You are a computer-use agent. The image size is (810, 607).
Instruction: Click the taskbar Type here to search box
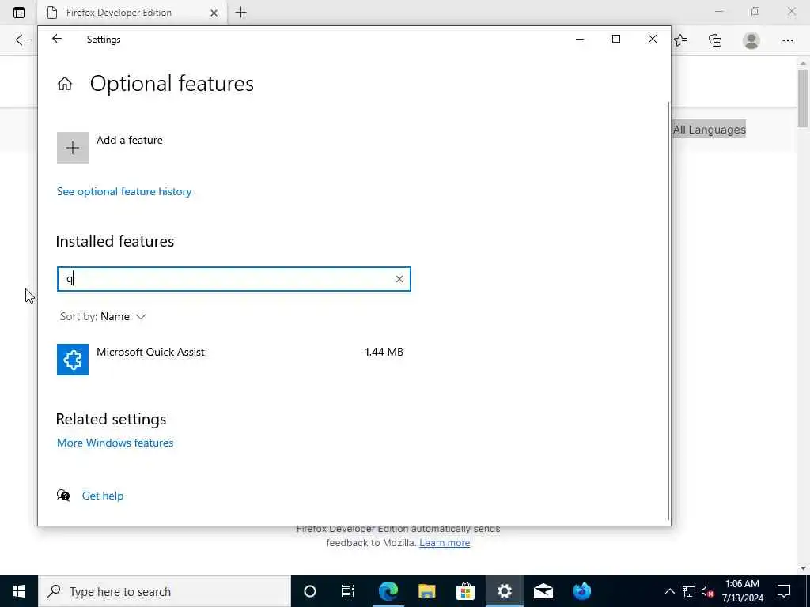[165, 591]
